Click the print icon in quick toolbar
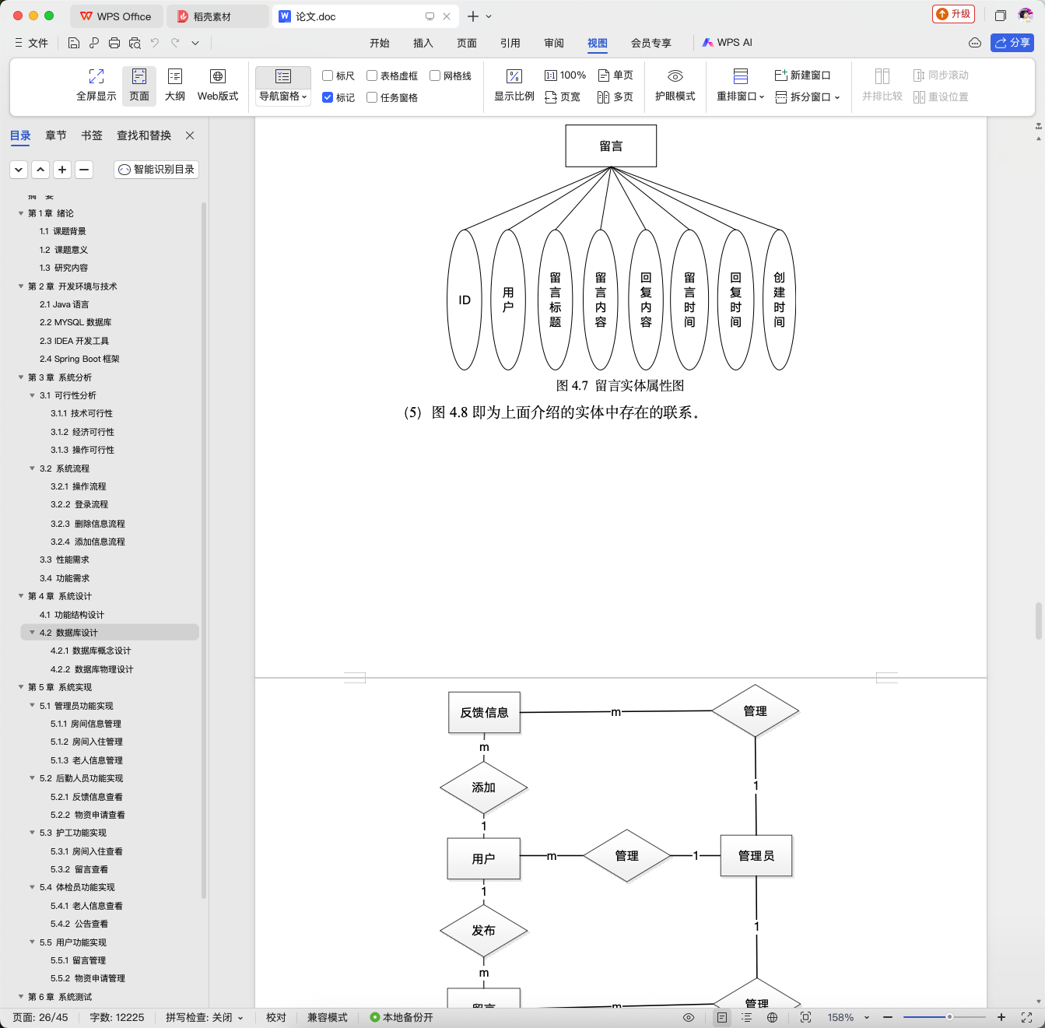Viewport: 1045px width, 1028px height. click(x=114, y=43)
